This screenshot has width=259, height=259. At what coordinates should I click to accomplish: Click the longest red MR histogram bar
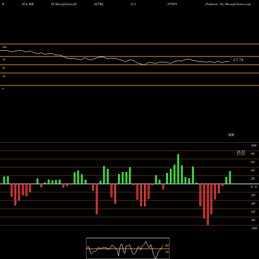[208, 204]
